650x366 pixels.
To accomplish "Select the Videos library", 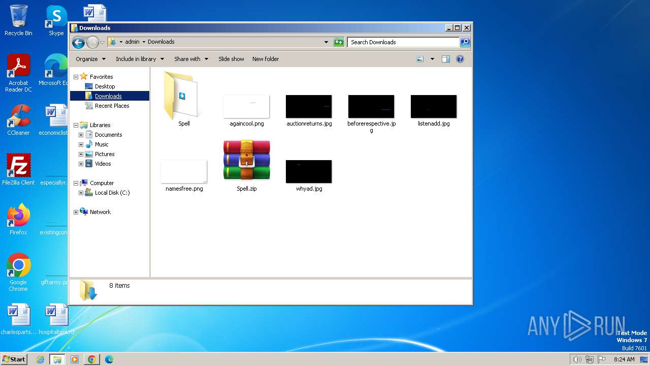I will click(x=103, y=164).
